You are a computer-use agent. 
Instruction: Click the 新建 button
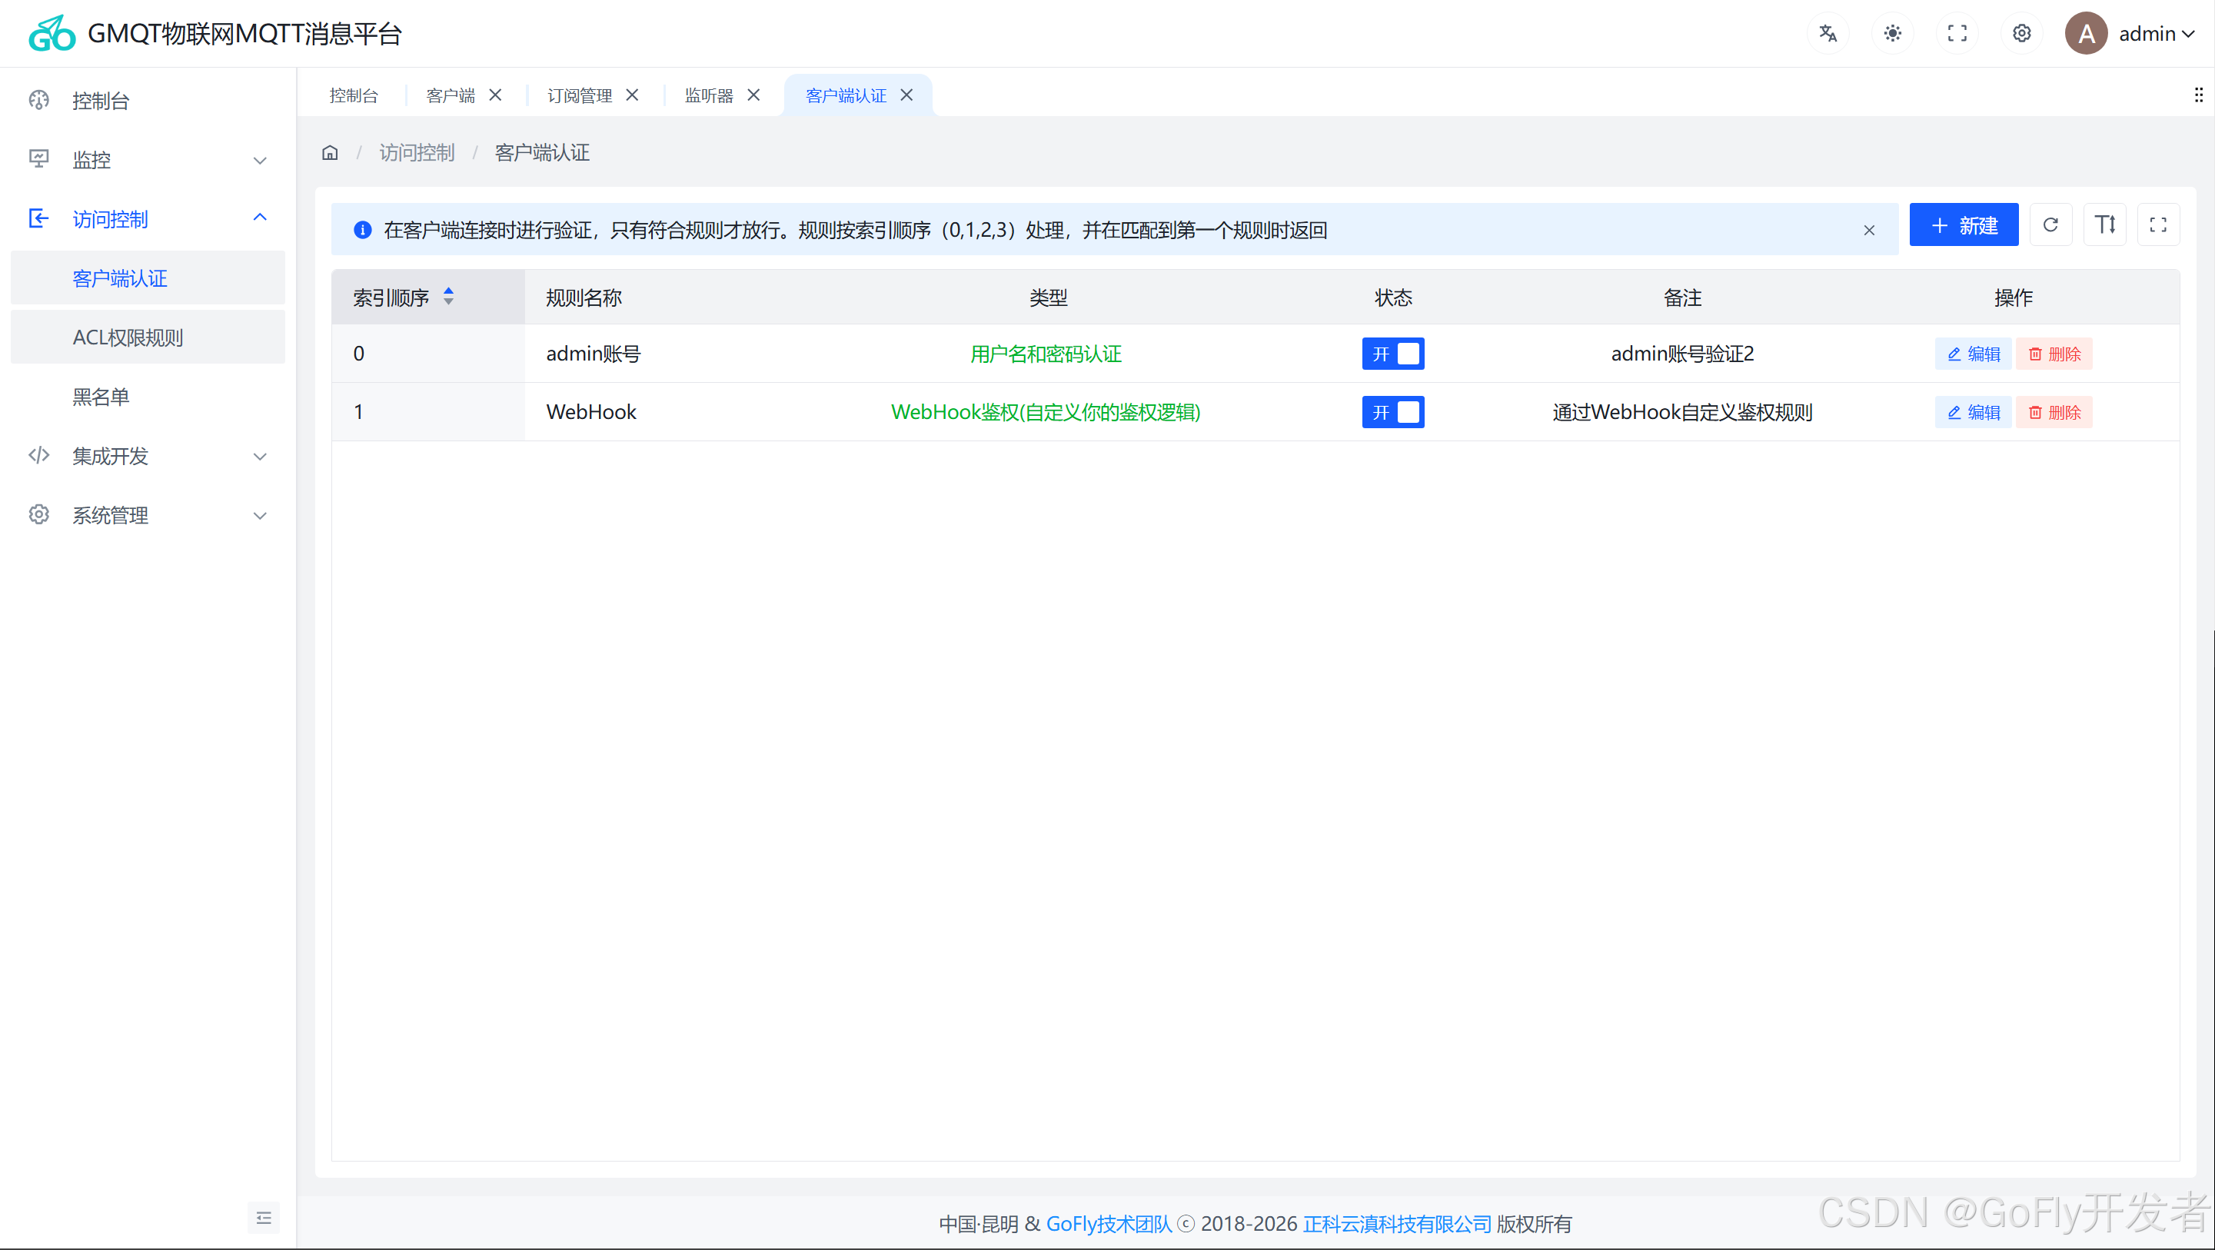1964,225
